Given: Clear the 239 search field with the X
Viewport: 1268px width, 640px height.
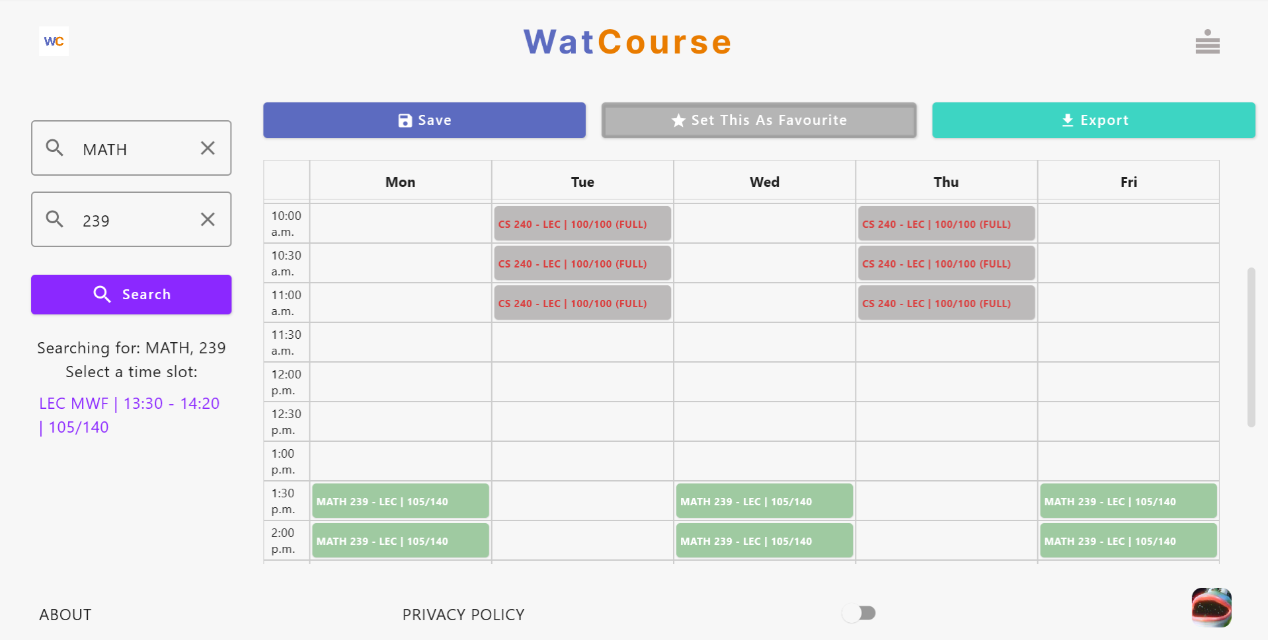Looking at the screenshot, I should coord(208,219).
